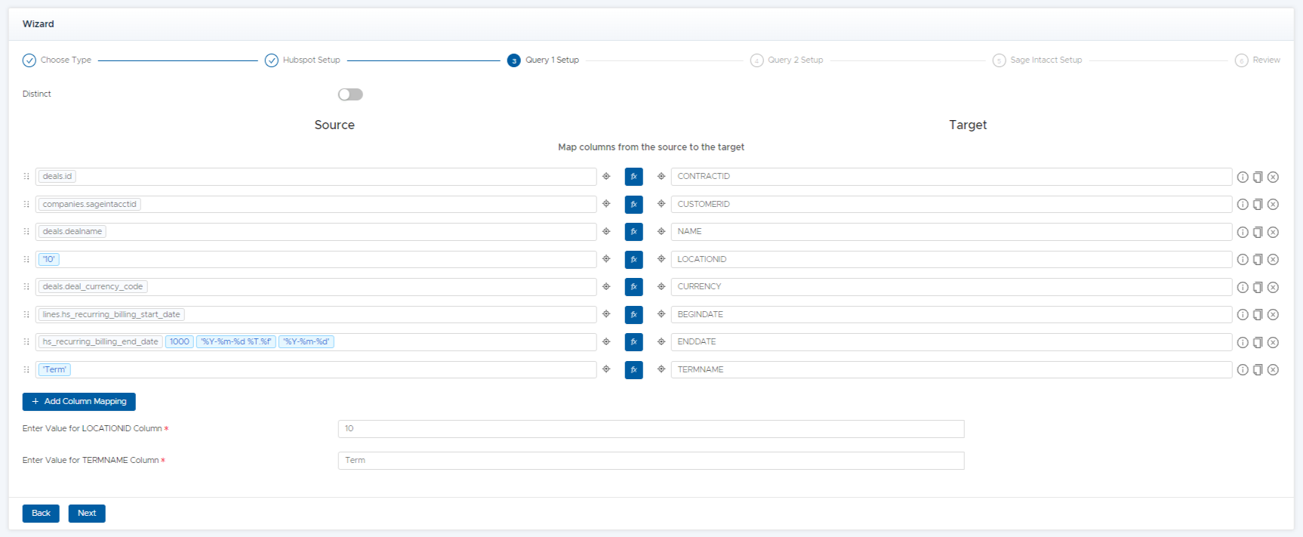The image size is (1303, 537).
Task: Show info for CONTRACTID mapping
Action: (x=1243, y=177)
